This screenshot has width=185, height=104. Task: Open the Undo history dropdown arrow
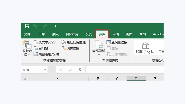point(39,26)
